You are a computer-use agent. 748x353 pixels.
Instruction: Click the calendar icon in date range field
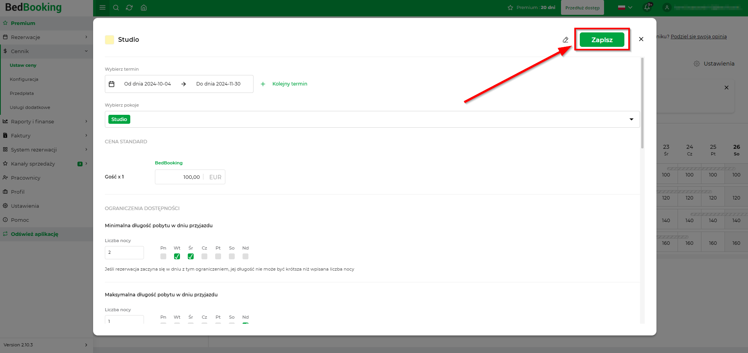coord(111,84)
